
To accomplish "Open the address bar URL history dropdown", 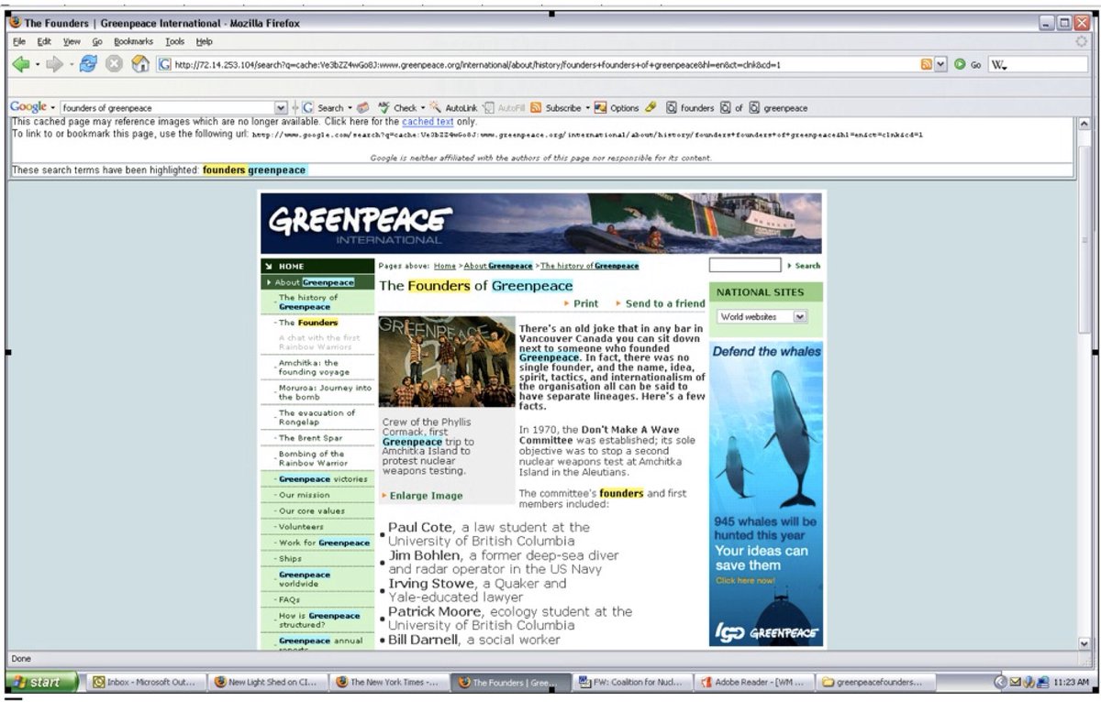I will click(x=940, y=64).
